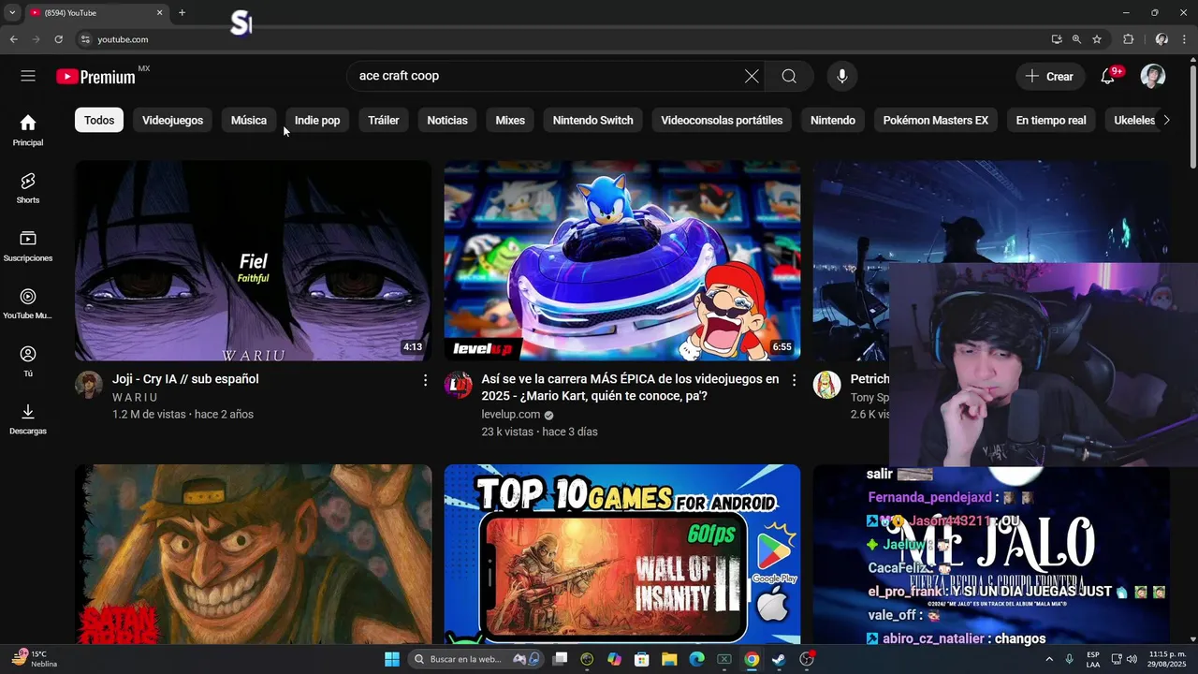Click the install app icon in address bar

point(1057,39)
